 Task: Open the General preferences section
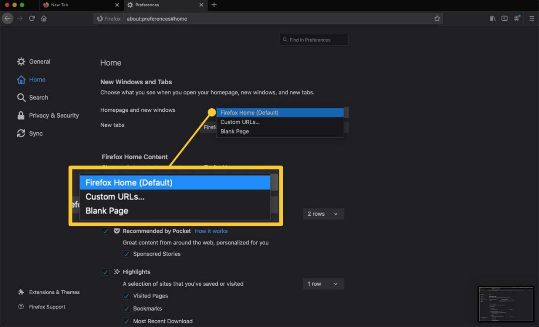click(x=34, y=62)
